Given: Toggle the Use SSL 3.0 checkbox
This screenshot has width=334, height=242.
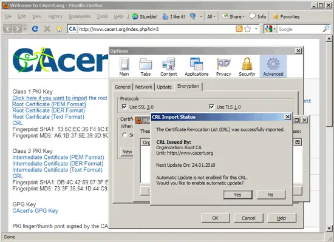Looking at the screenshot, I should [124, 107].
